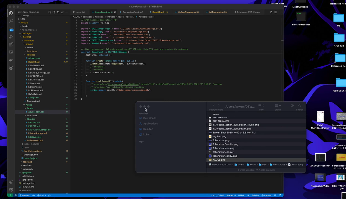Show more Finder toolbar items chevron
346x199 pixels.
point(292,106)
